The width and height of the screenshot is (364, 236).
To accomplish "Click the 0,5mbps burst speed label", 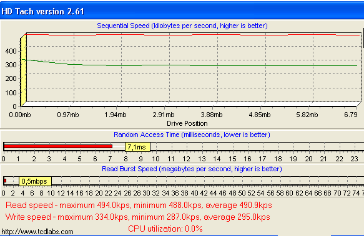I will (35, 181).
